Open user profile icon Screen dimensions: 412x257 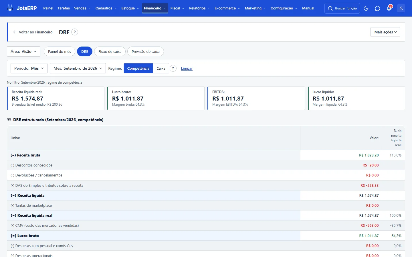[x=401, y=8]
